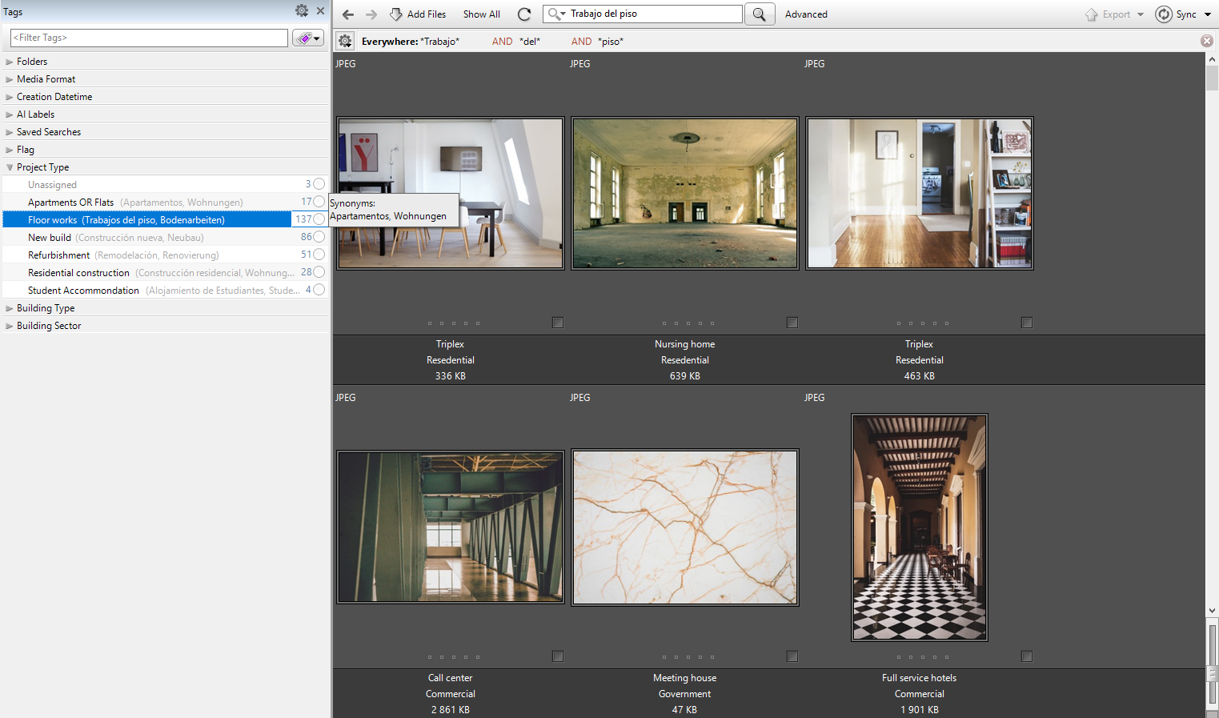The width and height of the screenshot is (1219, 718).
Task: Toggle the New build tag circle
Action: tap(319, 237)
